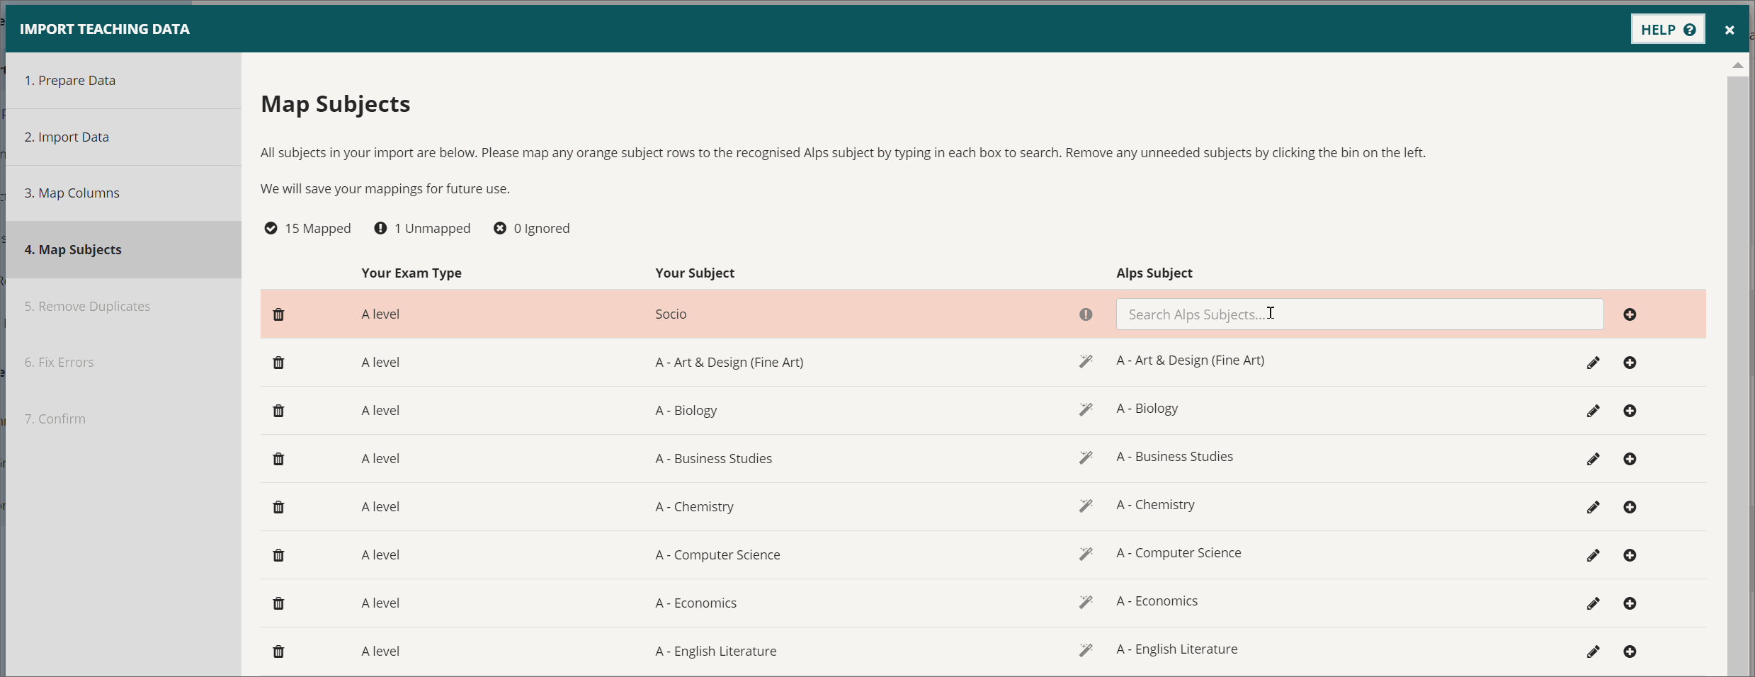Viewport: 1755px width, 677px height.
Task: Filter by 1 Unmapped subject
Action: point(422,228)
